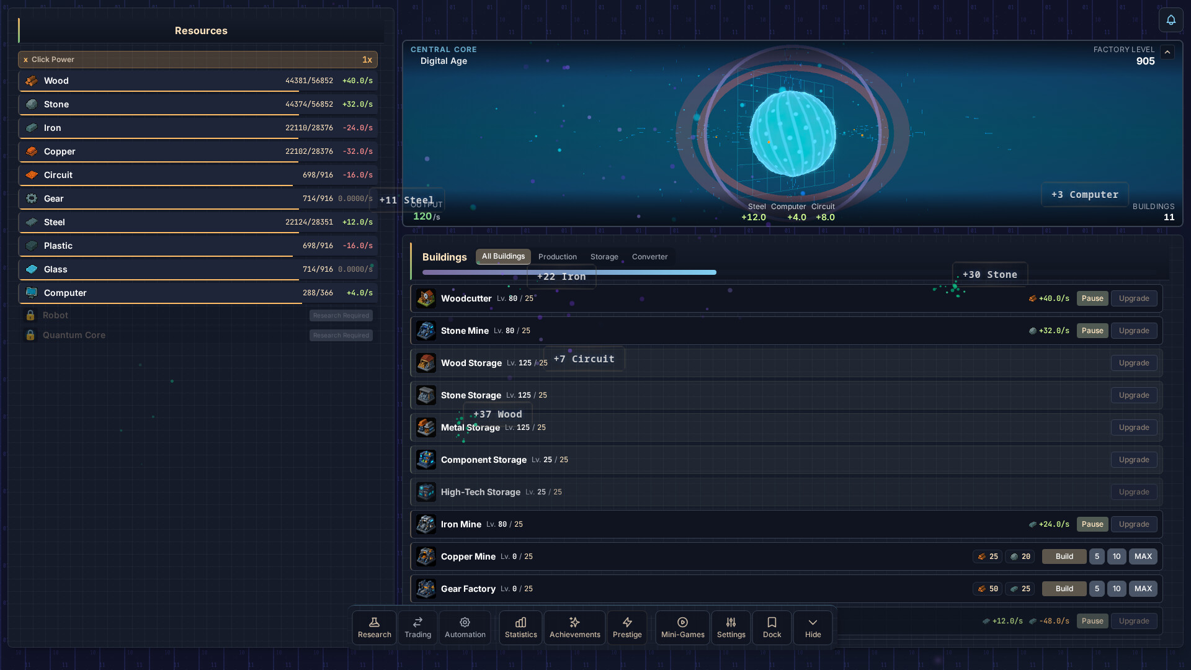
Task: Pause the Stone Mine
Action: [x=1092, y=331]
